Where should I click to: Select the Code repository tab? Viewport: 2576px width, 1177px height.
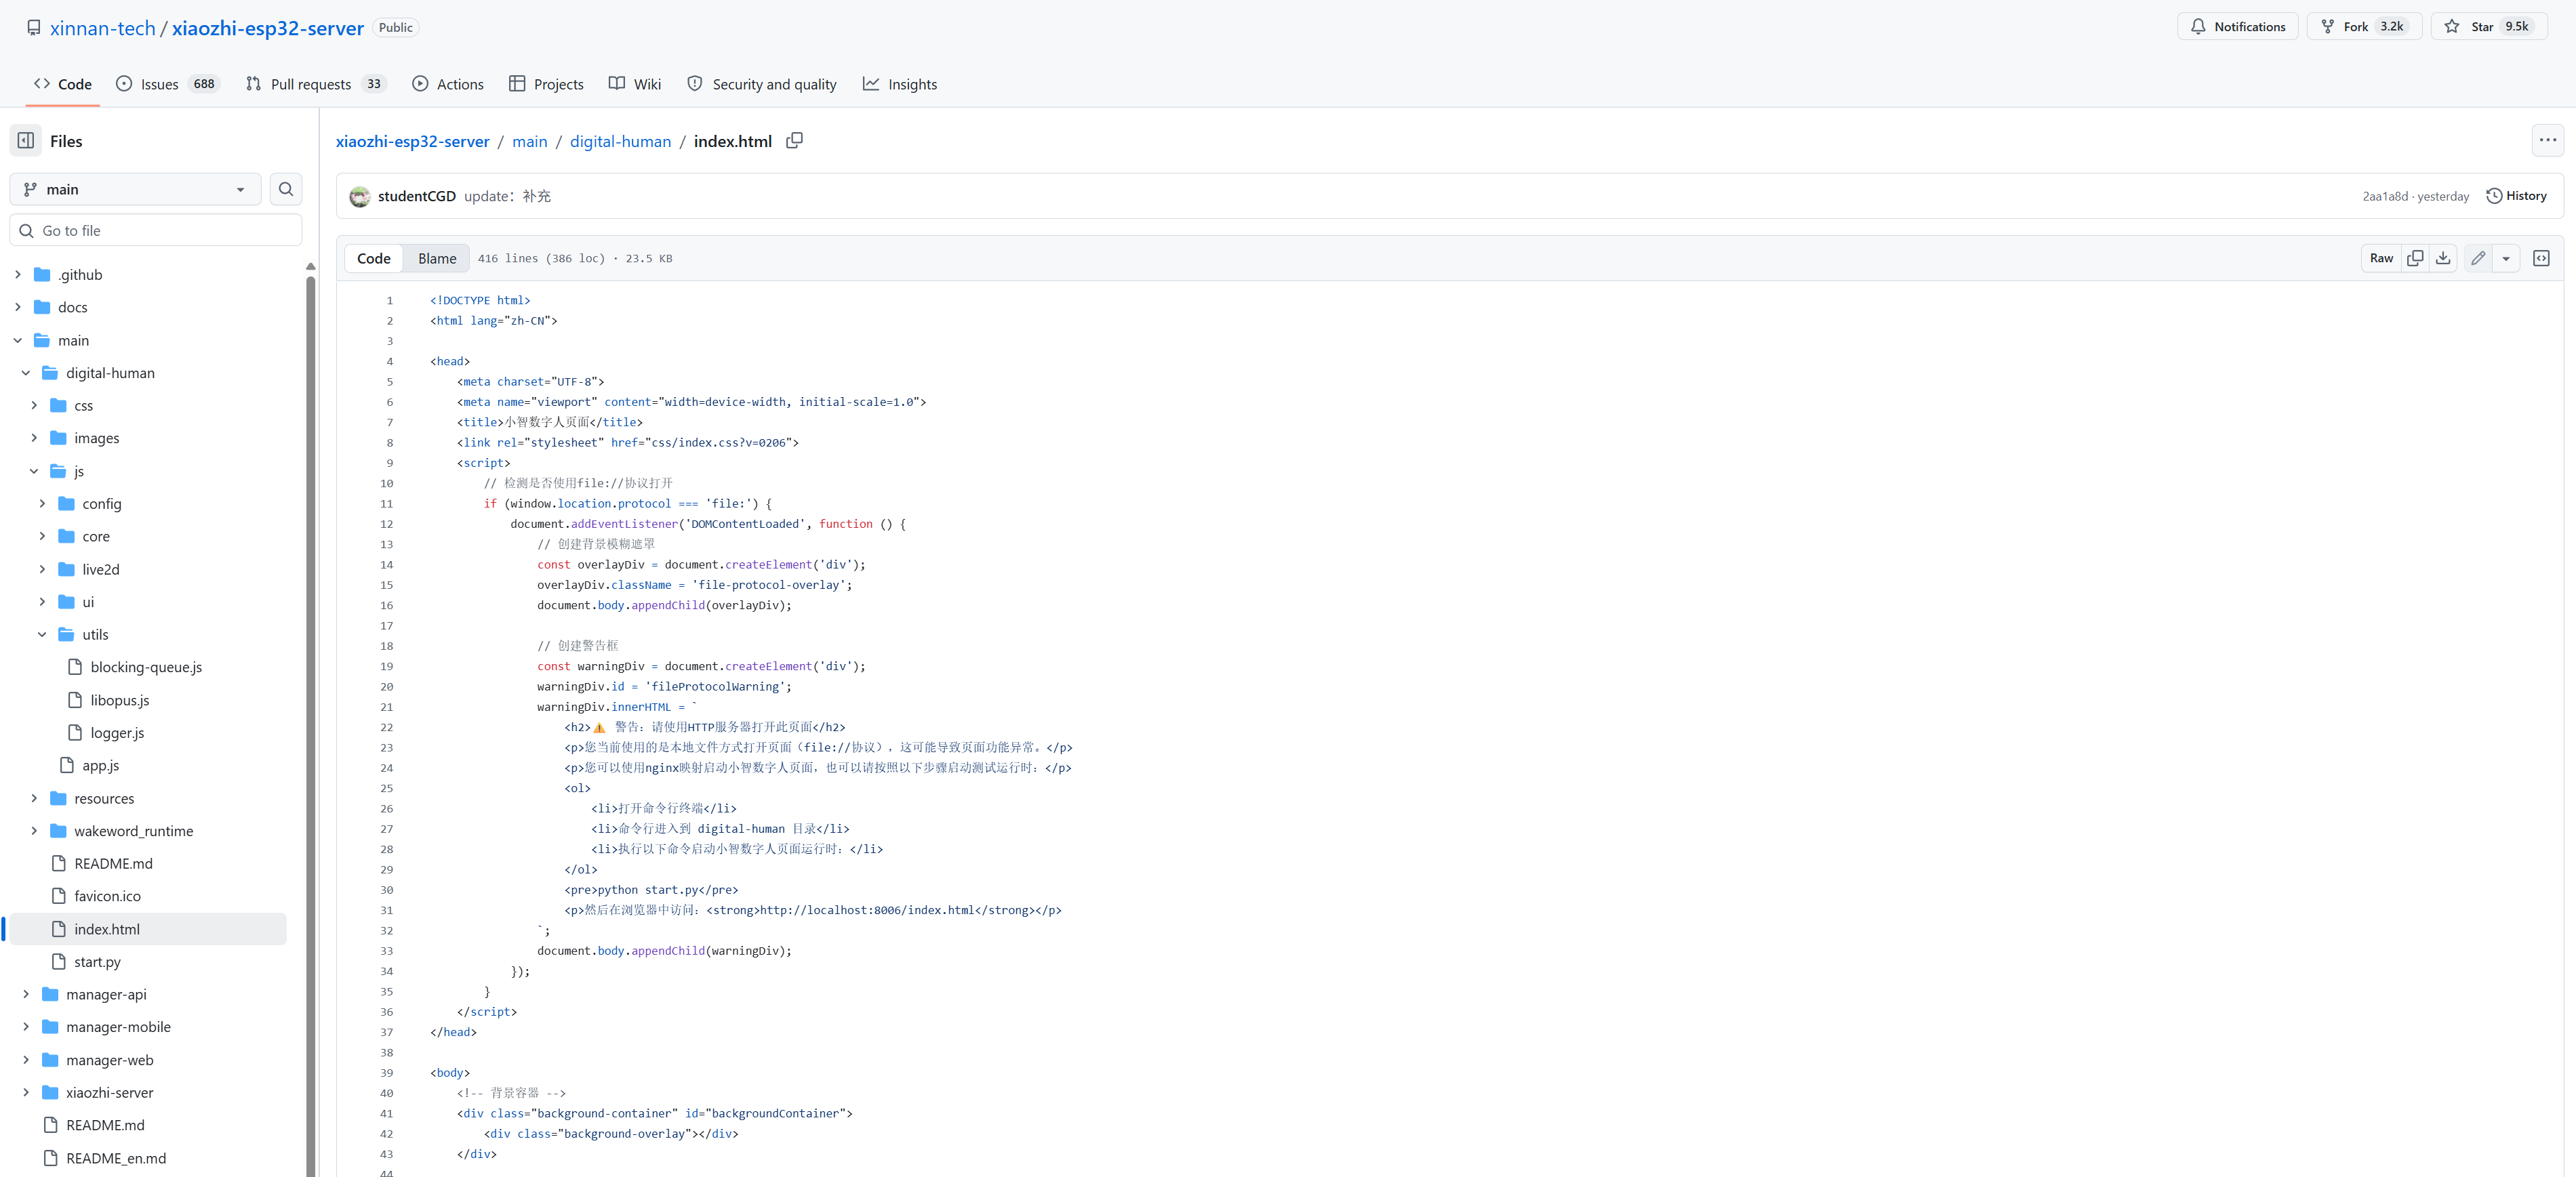[63, 84]
